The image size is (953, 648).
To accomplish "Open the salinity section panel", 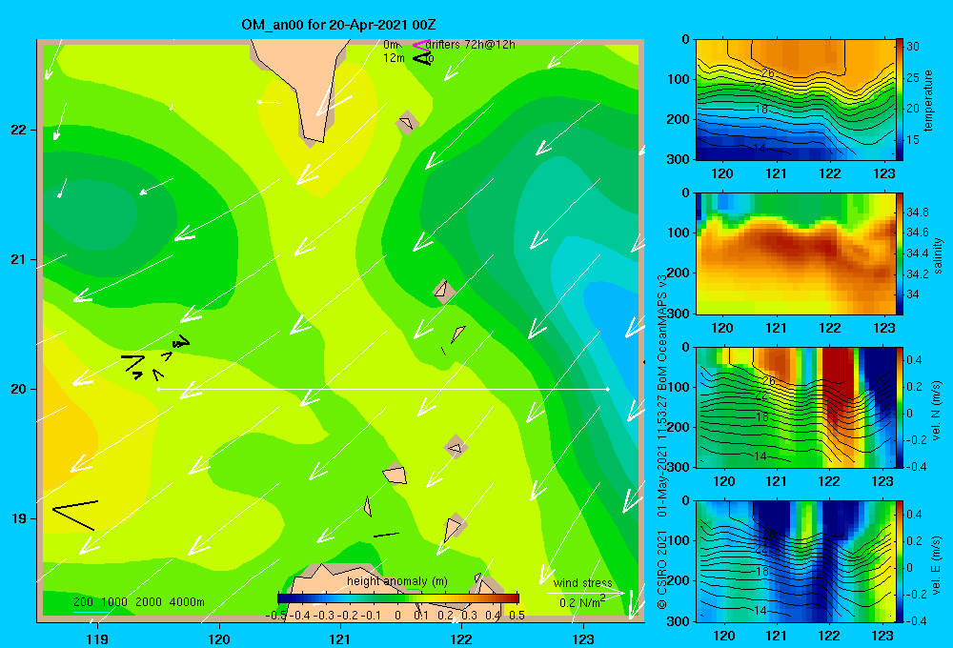I will click(795, 253).
